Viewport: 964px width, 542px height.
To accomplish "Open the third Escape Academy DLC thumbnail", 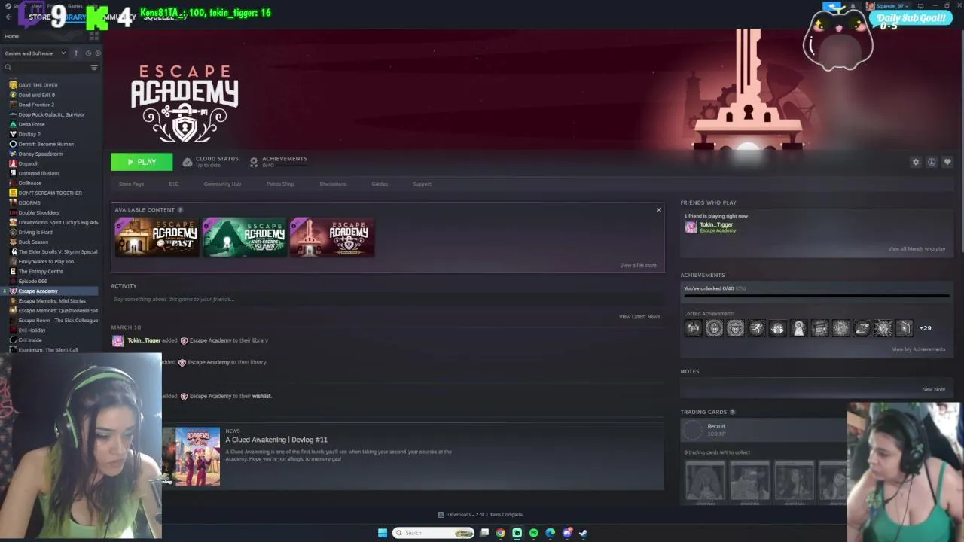I will [x=331, y=237].
